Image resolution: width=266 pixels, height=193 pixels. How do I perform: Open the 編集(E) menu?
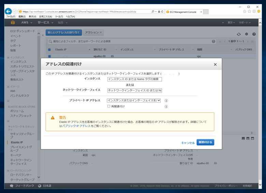(x=22, y=17)
